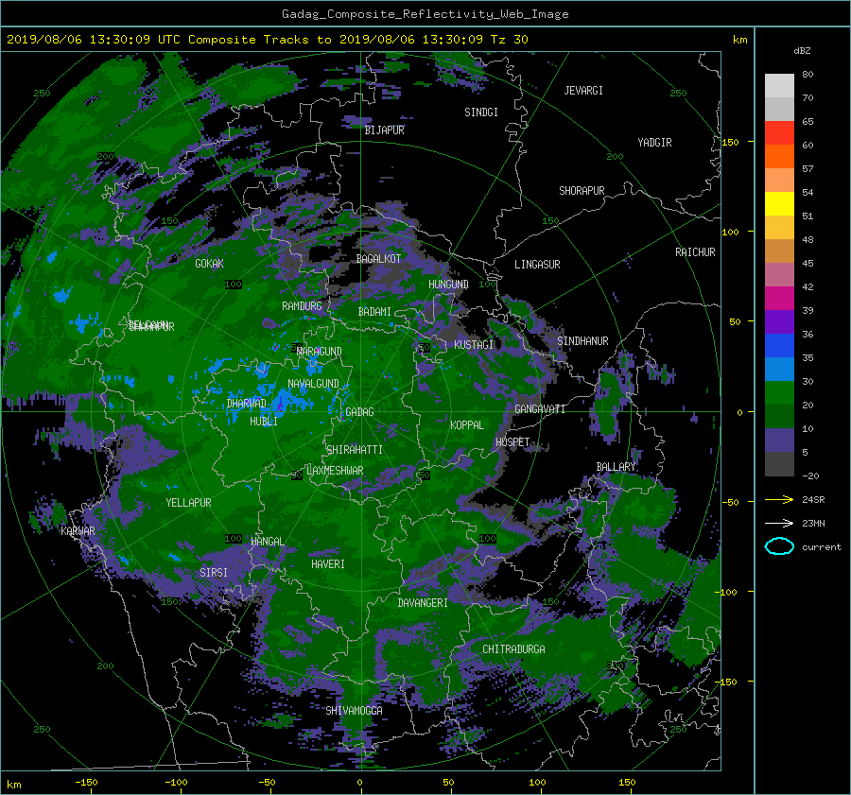Click the HUNGUND city label
This screenshot has height=795, width=851.
point(448,285)
